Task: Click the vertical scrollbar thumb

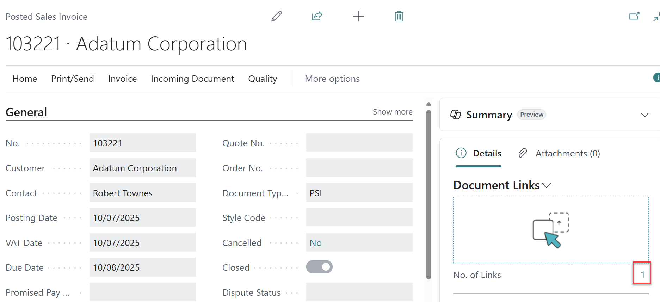Action: 428,195
